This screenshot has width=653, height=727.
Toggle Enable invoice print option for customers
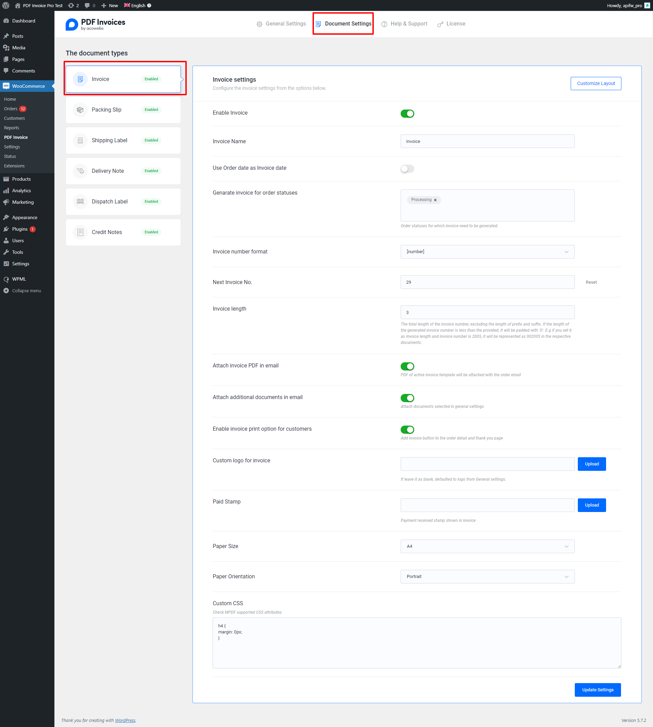(x=407, y=429)
